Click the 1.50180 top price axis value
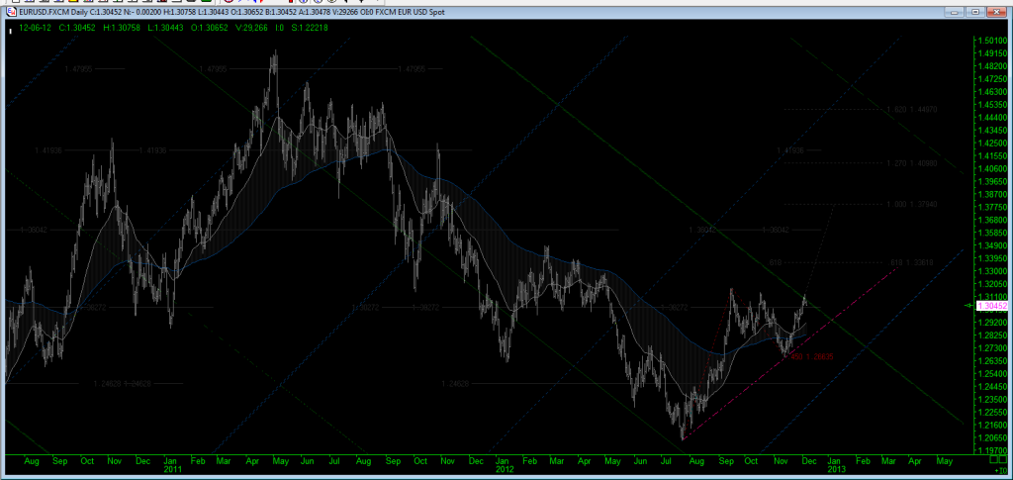Screen dimensions: 1013x480 (x=990, y=41)
